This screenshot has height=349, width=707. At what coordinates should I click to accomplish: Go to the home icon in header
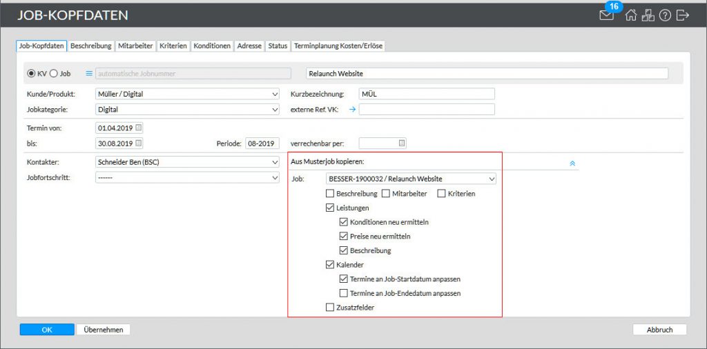[x=630, y=15]
